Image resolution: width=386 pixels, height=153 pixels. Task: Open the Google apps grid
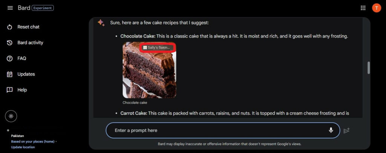click(x=363, y=8)
